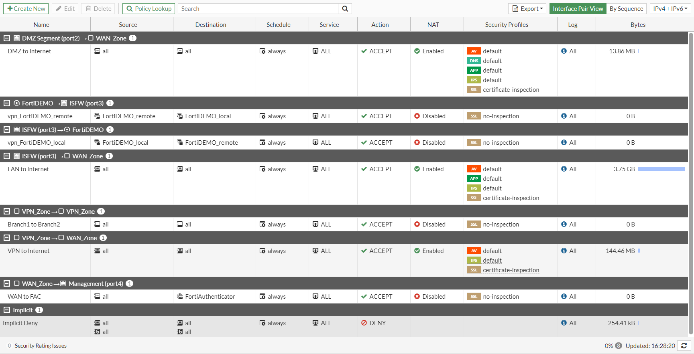Click certificate-inspection link in VPN to Internet row
Screen dimensions: 694x354
point(511,270)
